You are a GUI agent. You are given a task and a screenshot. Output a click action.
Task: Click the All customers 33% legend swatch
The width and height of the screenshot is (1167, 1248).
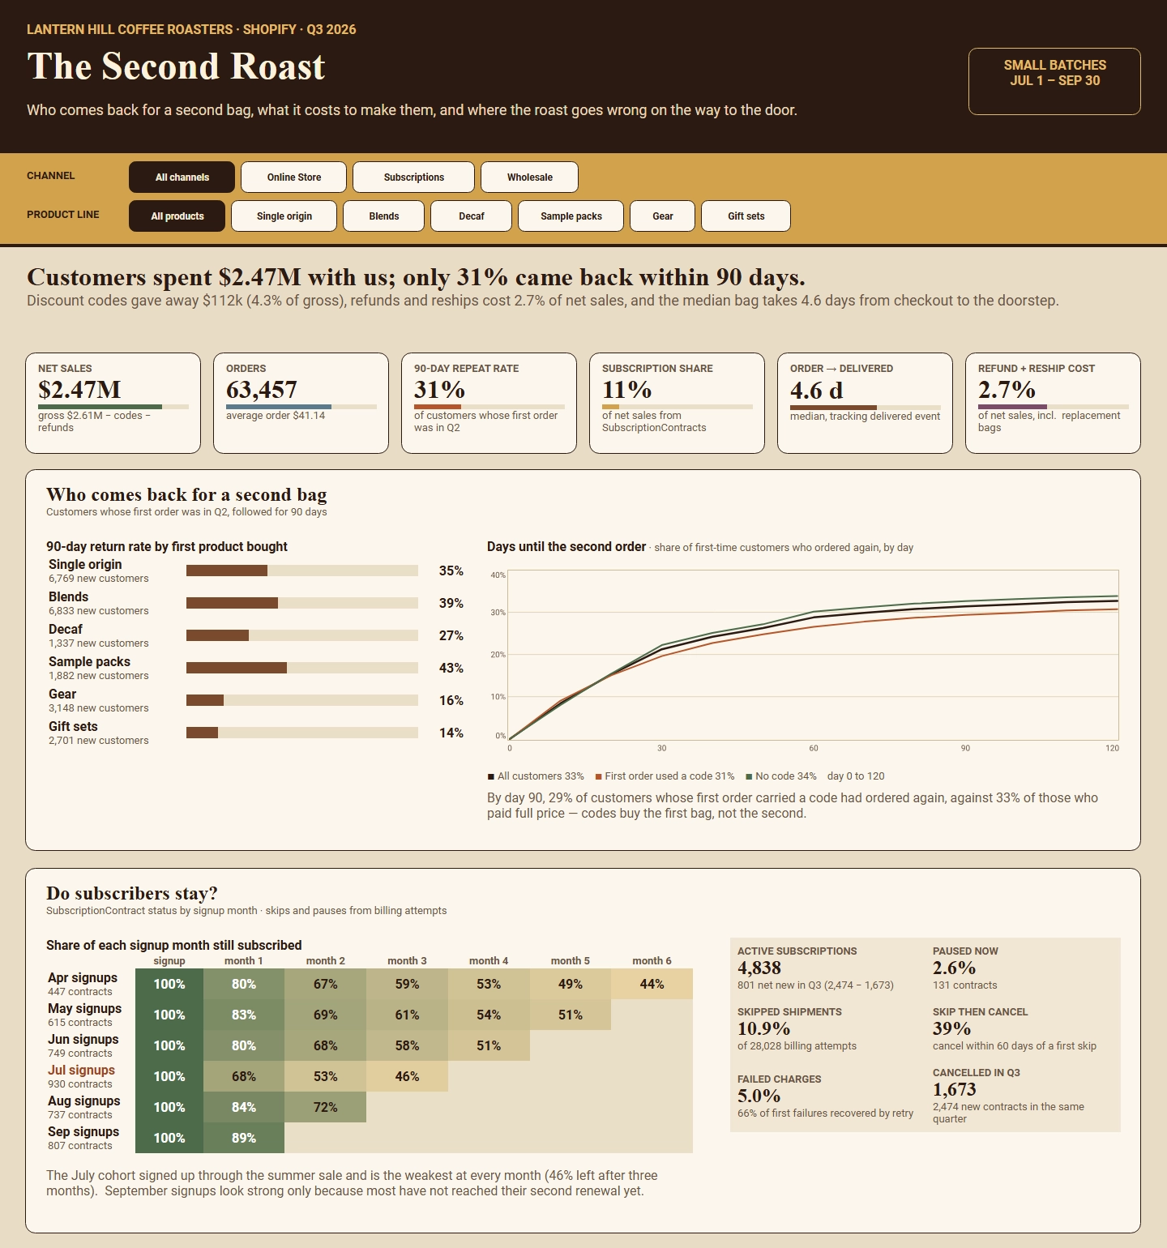tap(491, 776)
